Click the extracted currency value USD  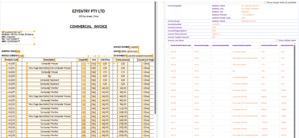point(214,28)
